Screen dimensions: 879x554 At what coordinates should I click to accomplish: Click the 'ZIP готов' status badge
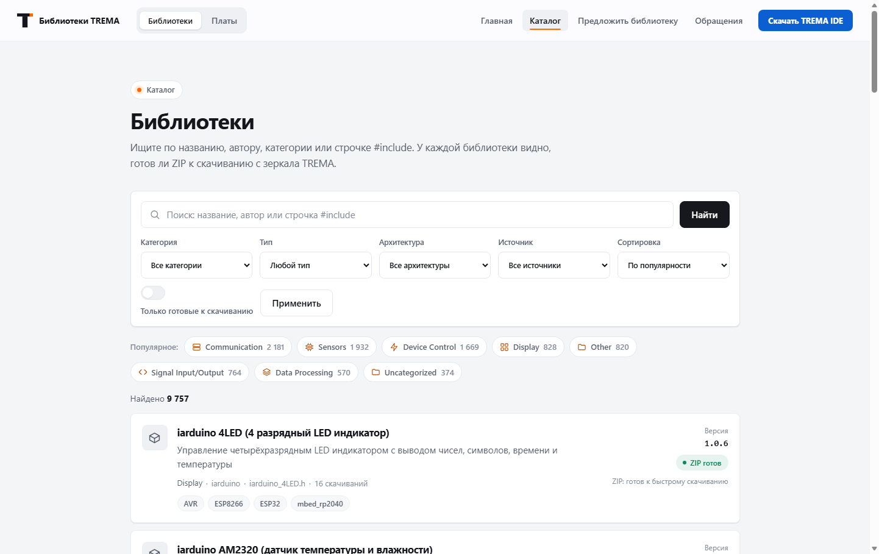(702, 463)
